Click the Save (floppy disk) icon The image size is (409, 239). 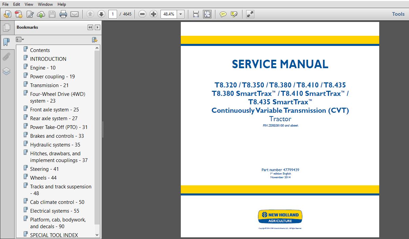coord(52,14)
